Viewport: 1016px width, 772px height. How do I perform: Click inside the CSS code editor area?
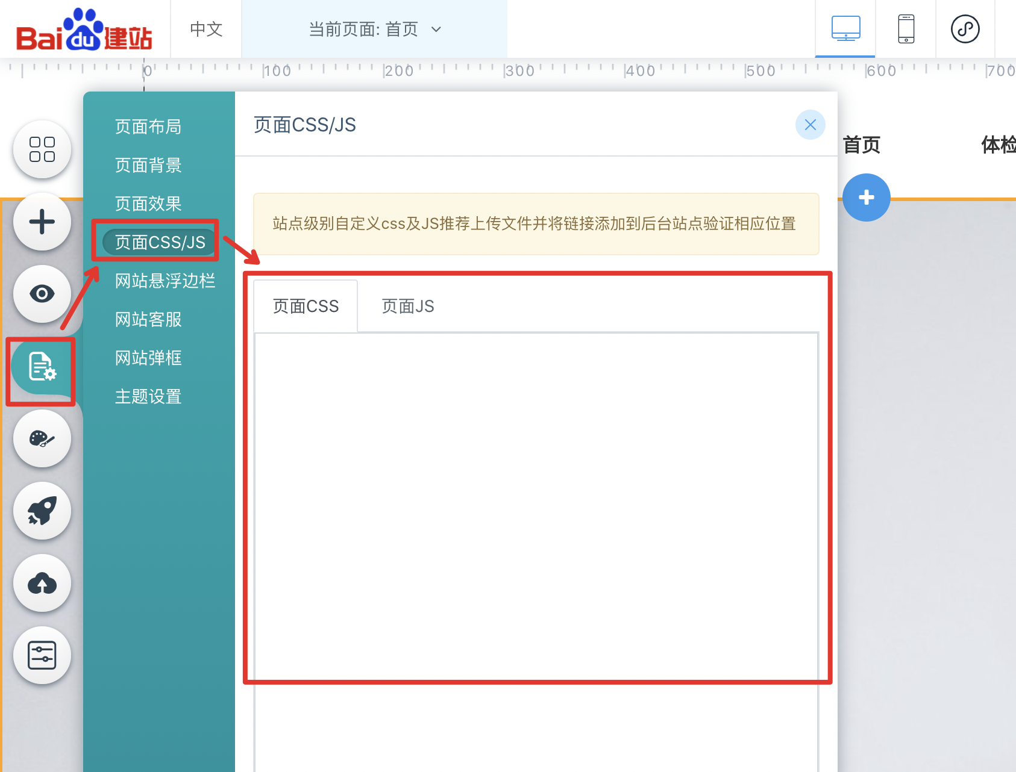536,551
